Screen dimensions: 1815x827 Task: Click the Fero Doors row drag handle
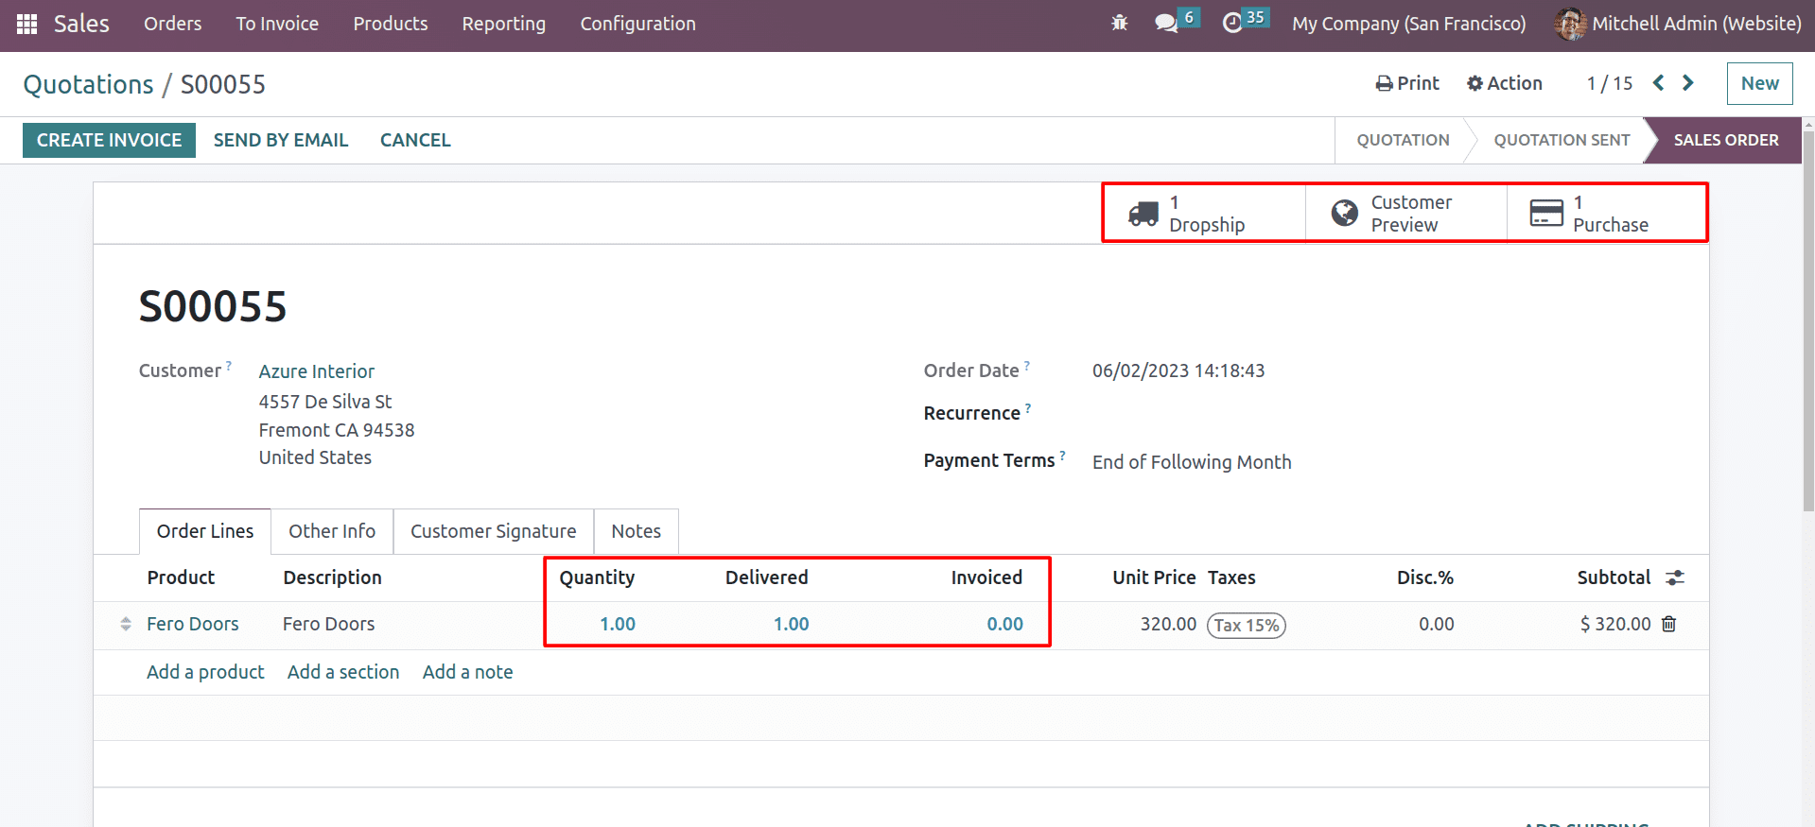(126, 624)
